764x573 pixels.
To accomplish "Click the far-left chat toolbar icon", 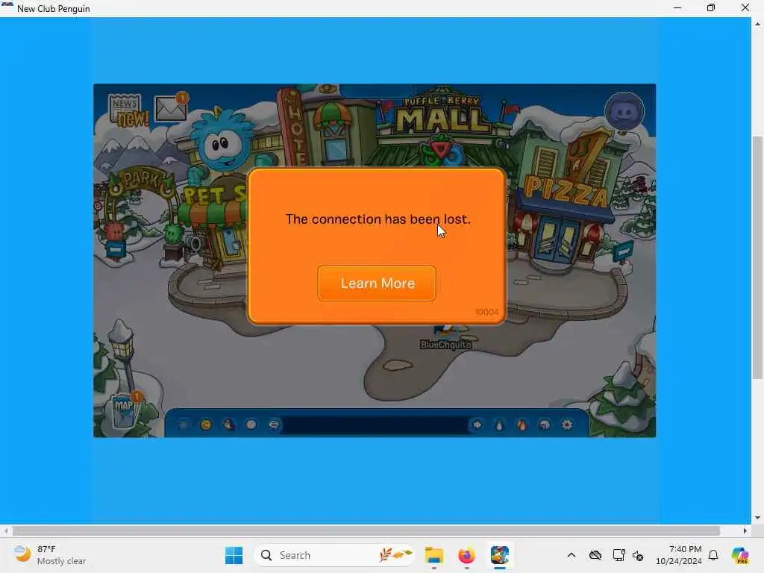I will [184, 425].
